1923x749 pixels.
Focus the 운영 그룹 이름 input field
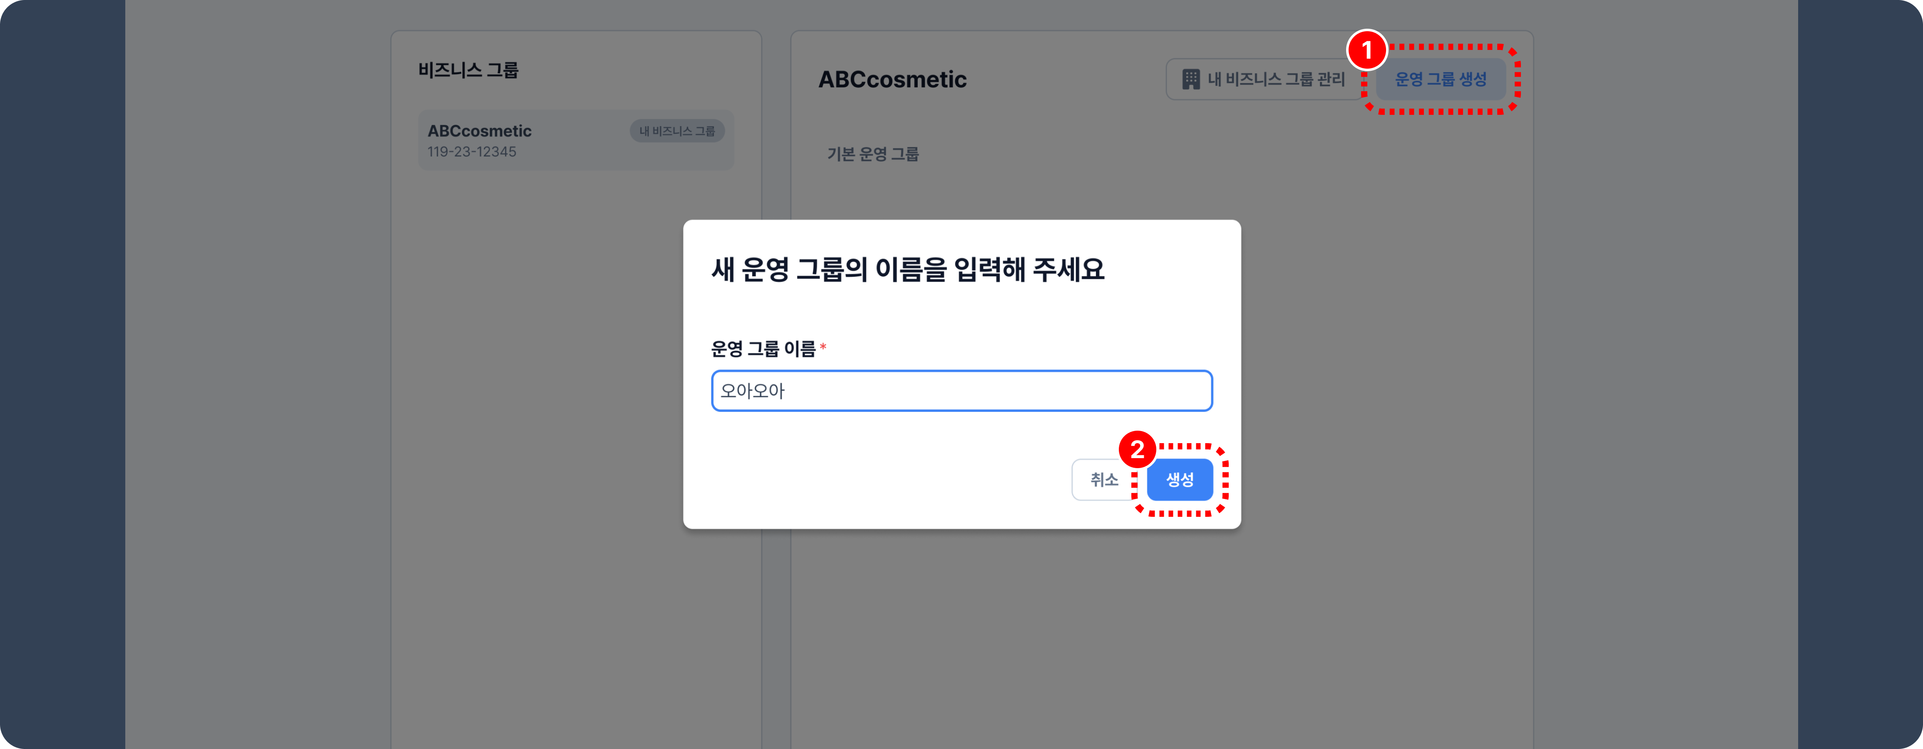click(961, 391)
